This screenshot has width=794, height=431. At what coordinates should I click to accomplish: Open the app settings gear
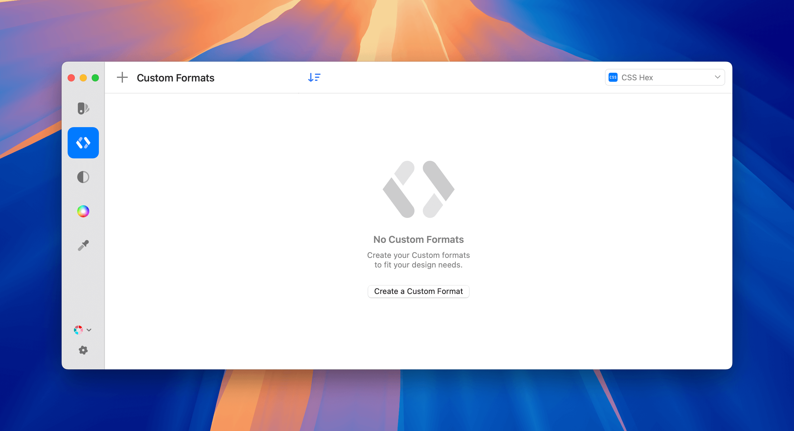[x=83, y=350]
